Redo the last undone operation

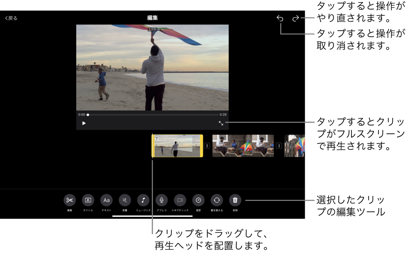[x=295, y=18]
